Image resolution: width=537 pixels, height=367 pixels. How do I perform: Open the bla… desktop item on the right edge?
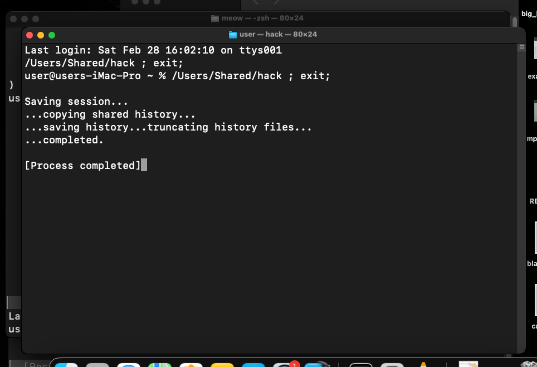pyautogui.click(x=530, y=263)
